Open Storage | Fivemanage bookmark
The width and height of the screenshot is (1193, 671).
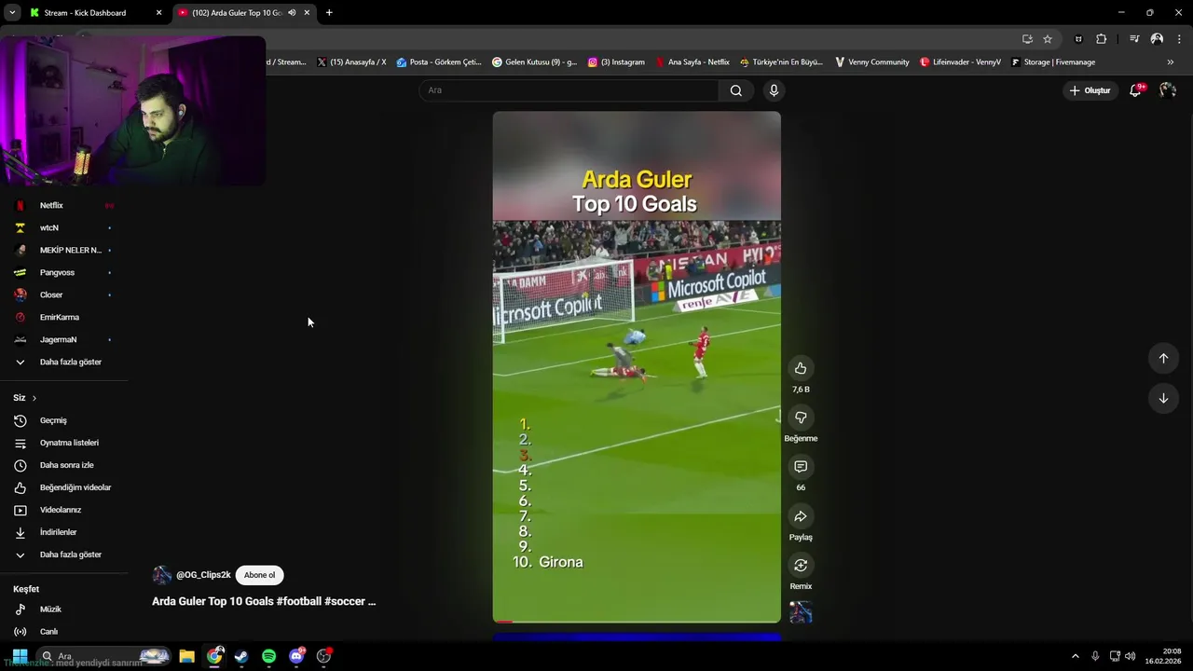1053,62
